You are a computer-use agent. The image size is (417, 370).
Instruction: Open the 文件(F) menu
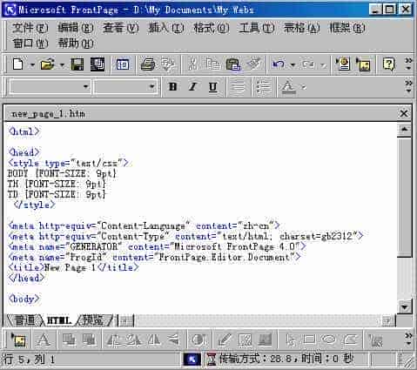[30, 28]
